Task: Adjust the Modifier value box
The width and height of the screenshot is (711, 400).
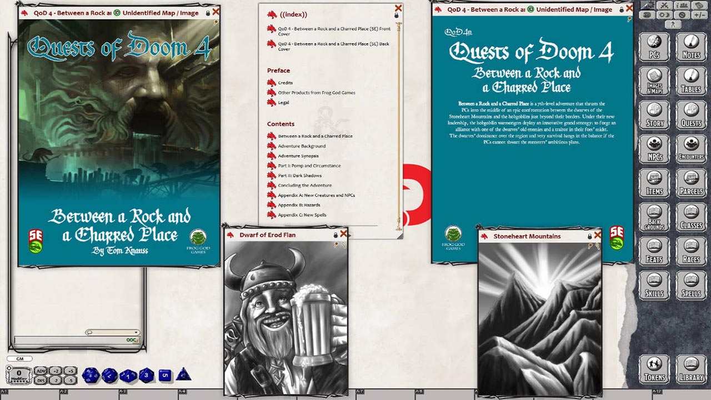Action: click(18, 373)
